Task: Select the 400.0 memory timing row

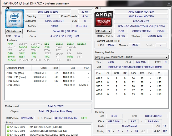Action: coord(131,94)
